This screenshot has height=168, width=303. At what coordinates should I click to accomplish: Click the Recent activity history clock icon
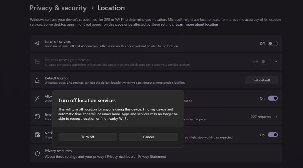[37, 117]
